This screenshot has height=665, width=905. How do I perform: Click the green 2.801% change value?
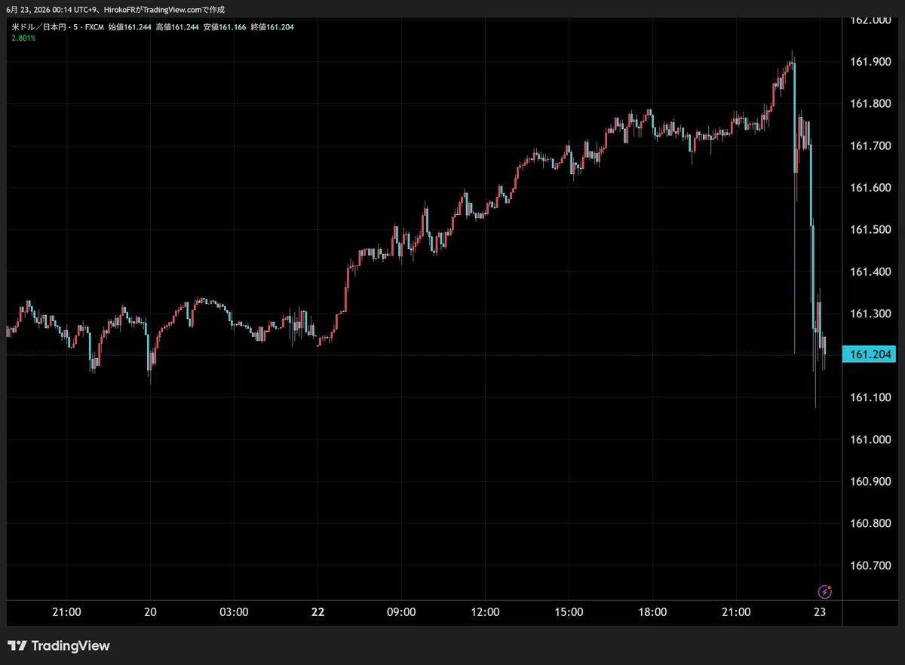coord(23,38)
